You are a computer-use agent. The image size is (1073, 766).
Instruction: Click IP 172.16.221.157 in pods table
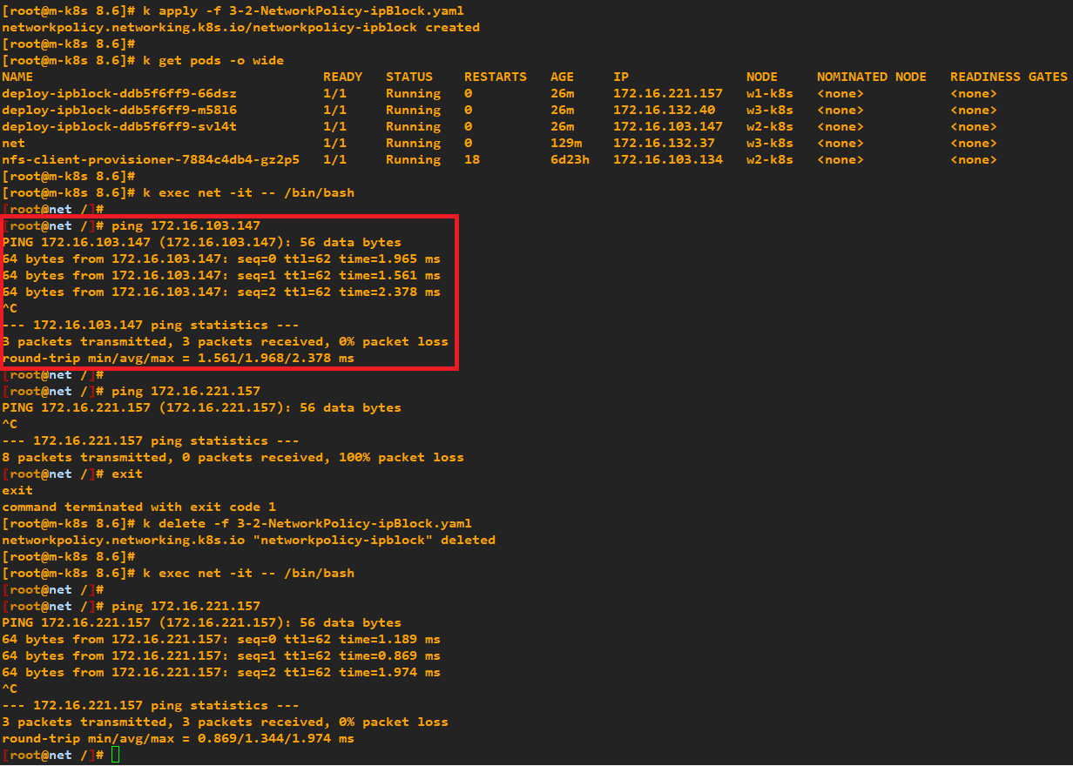[668, 93]
